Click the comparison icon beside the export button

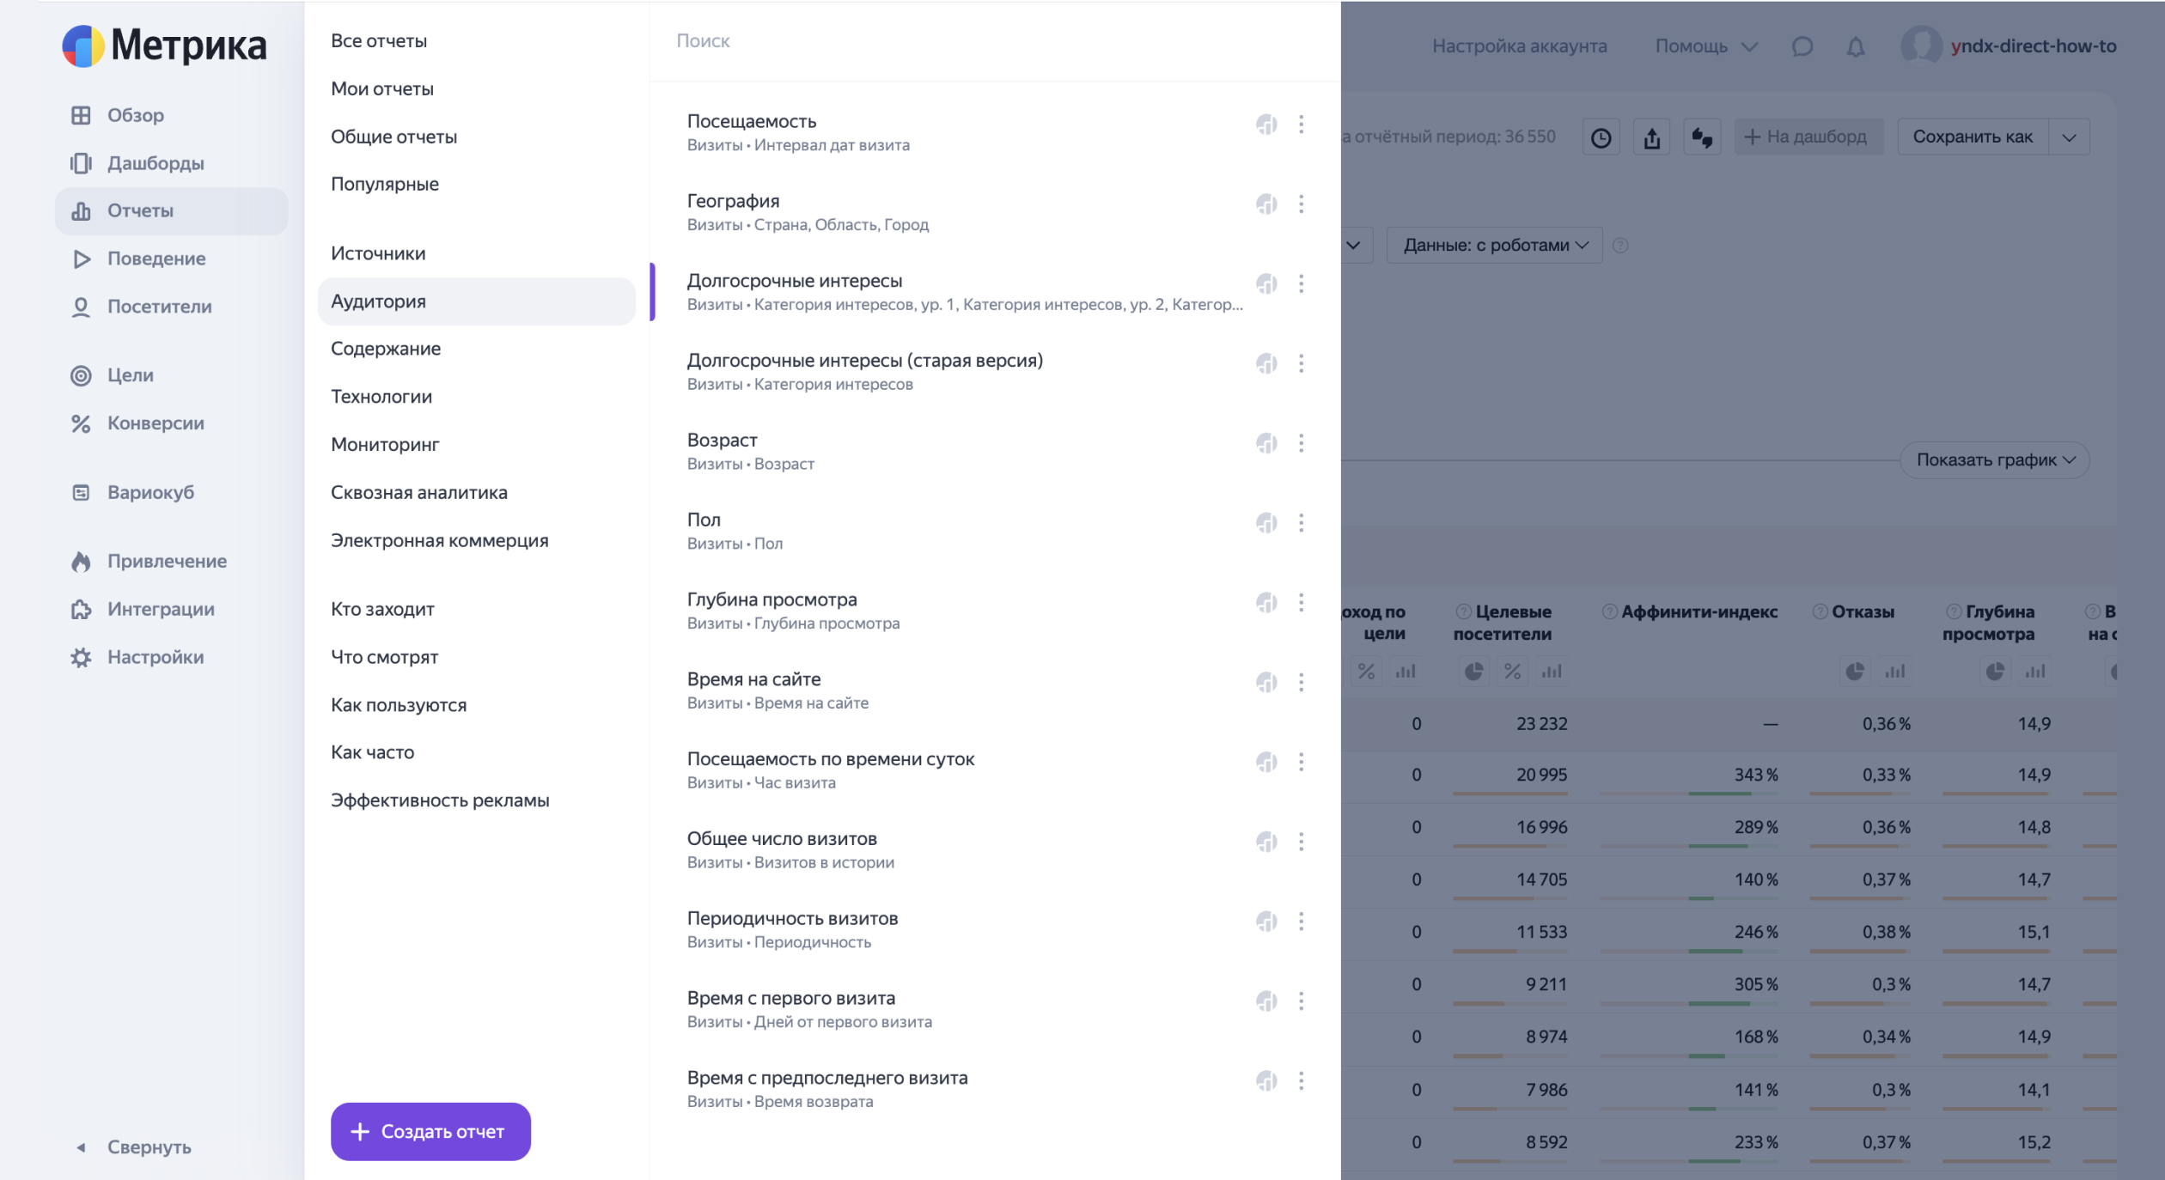click(1702, 137)
